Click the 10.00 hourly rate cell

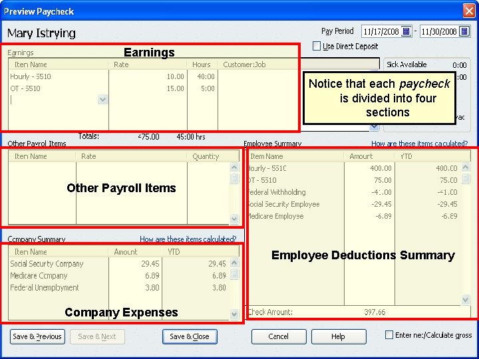point(176,76)
